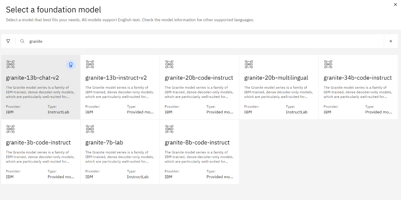The height and width of the screenshot is (200, 401).
Task: Click IBM provider on granite-7b-lab card
Action: [x=89, y=177]
